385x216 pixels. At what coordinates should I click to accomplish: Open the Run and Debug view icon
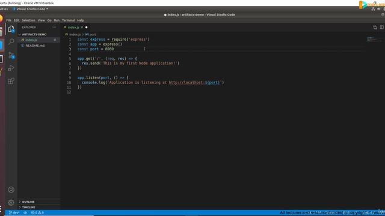(x=11, y=68)
